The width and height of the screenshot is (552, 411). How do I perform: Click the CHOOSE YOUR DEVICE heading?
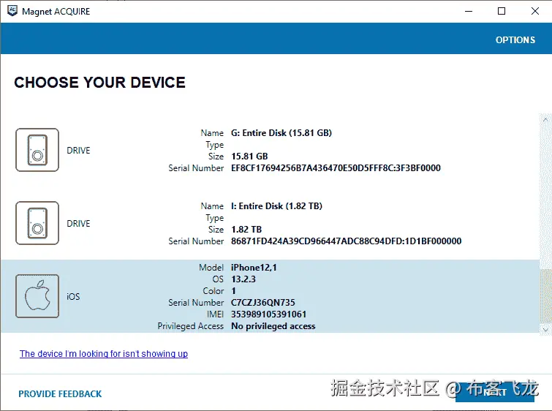pyautogui.click(x=99, y=83)
